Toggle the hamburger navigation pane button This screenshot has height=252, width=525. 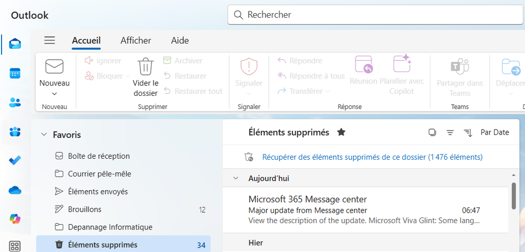tap(49, 40)
